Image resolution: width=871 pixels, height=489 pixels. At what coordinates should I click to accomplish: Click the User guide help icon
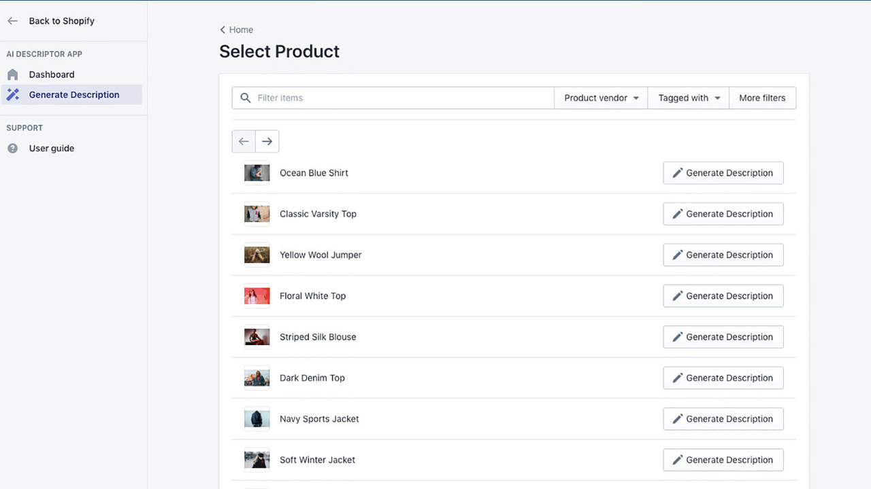12,148
